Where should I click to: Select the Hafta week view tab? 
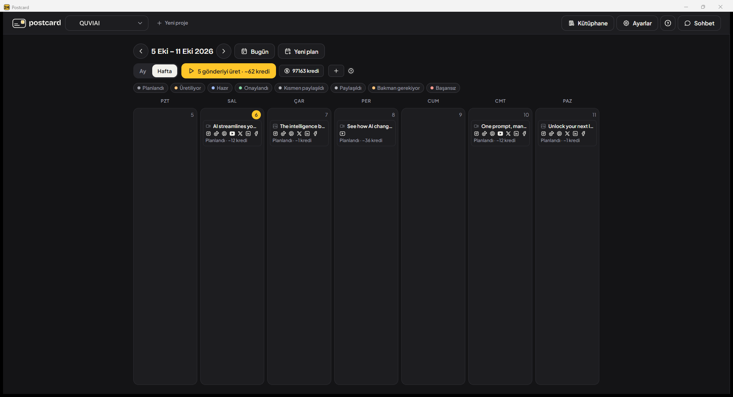pos(165,71)
